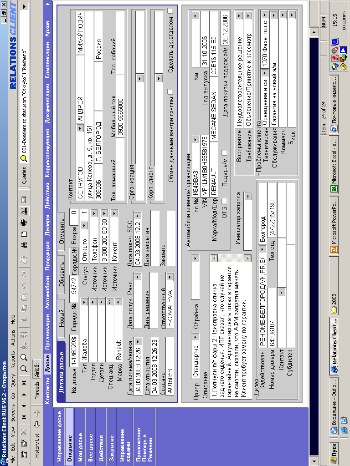Click the binoculars find icon
This screenshot has height=466, width=350.
click(24, 245)
